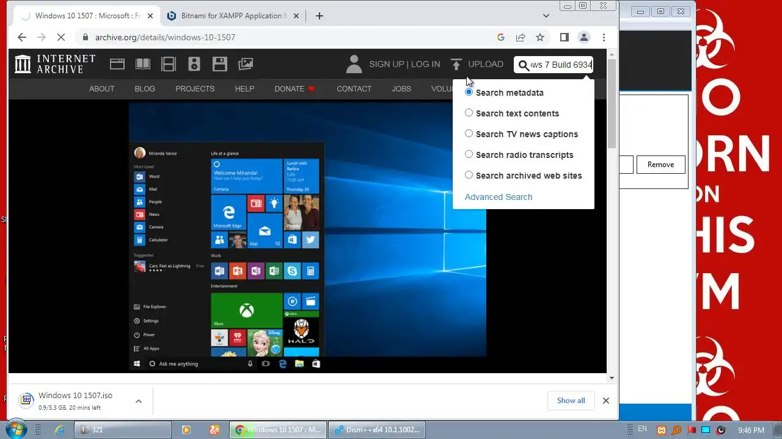
Task: Click the Google icon in address bar
Action: (x=501, y=37)
